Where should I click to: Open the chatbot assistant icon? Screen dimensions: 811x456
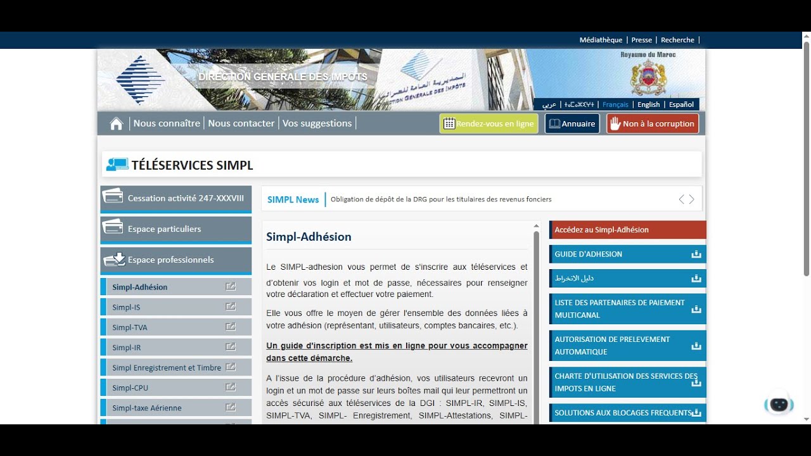(x=779, y=404)
